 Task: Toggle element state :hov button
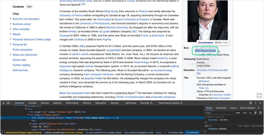238,113
